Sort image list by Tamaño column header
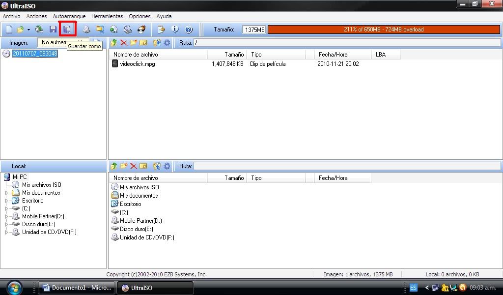 click(x=227, y=55)
